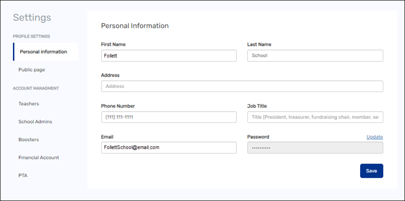
Task: Click the Personal Information form heading
Action: (x=135, y=26)
